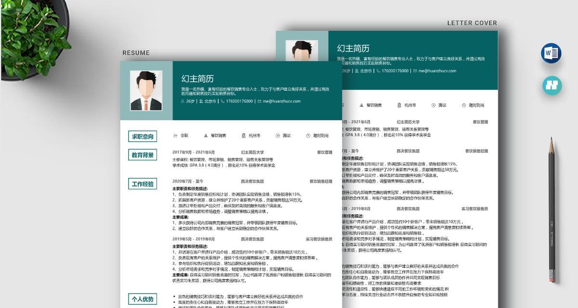Click the GPA 3.8 academic result line on front resume
Screen dimensions: 578x308
click(224, 165)
